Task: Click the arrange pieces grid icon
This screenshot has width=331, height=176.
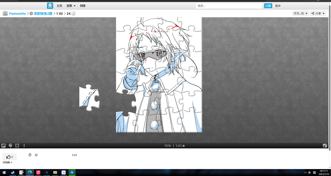Action: pos(17,146)
